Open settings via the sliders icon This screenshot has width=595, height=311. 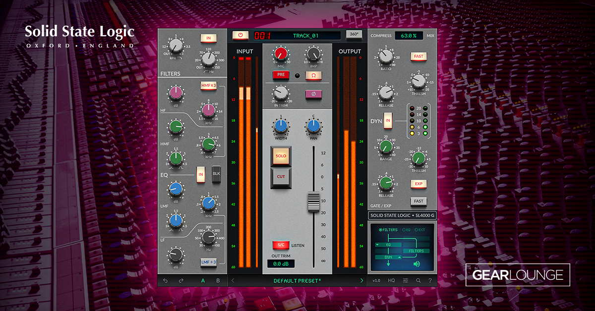pos(406,280)
